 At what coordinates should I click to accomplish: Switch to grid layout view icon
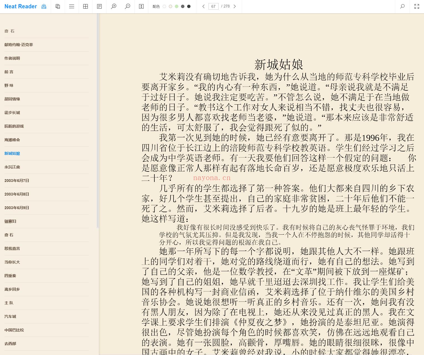coord(86,6)
